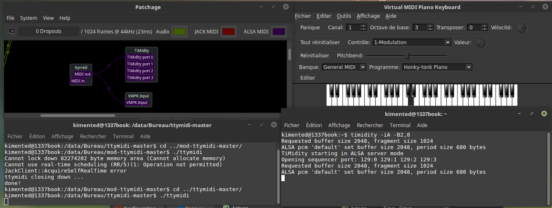Click the Rechercher menu in the timidity terminal
The image size is (552, 208).
pos(370,125)
